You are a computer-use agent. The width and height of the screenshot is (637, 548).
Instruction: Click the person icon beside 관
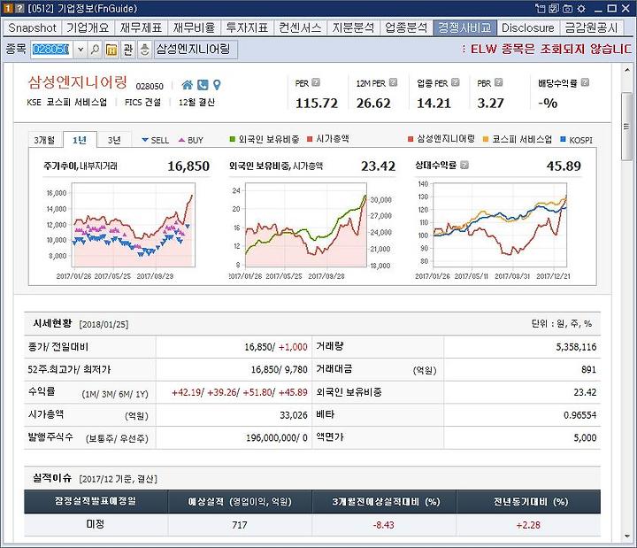(144, 50)
